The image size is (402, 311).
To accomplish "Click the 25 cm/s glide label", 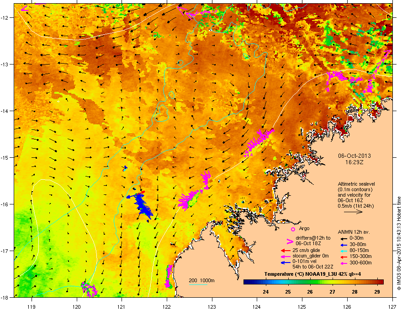I will 306,250.
